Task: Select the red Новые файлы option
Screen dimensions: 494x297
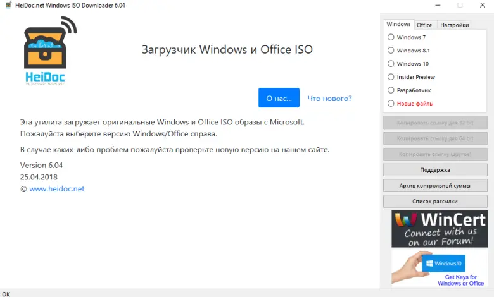Action: pos(391,104)
